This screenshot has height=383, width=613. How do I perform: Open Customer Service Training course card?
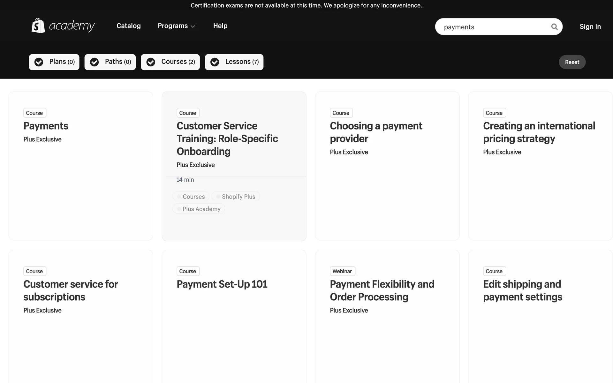point(227,139)
